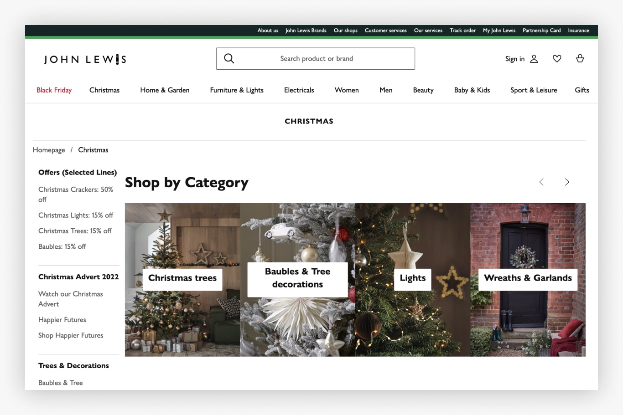Select Christmas Crackers: 50% off offer

coord(75,194)
